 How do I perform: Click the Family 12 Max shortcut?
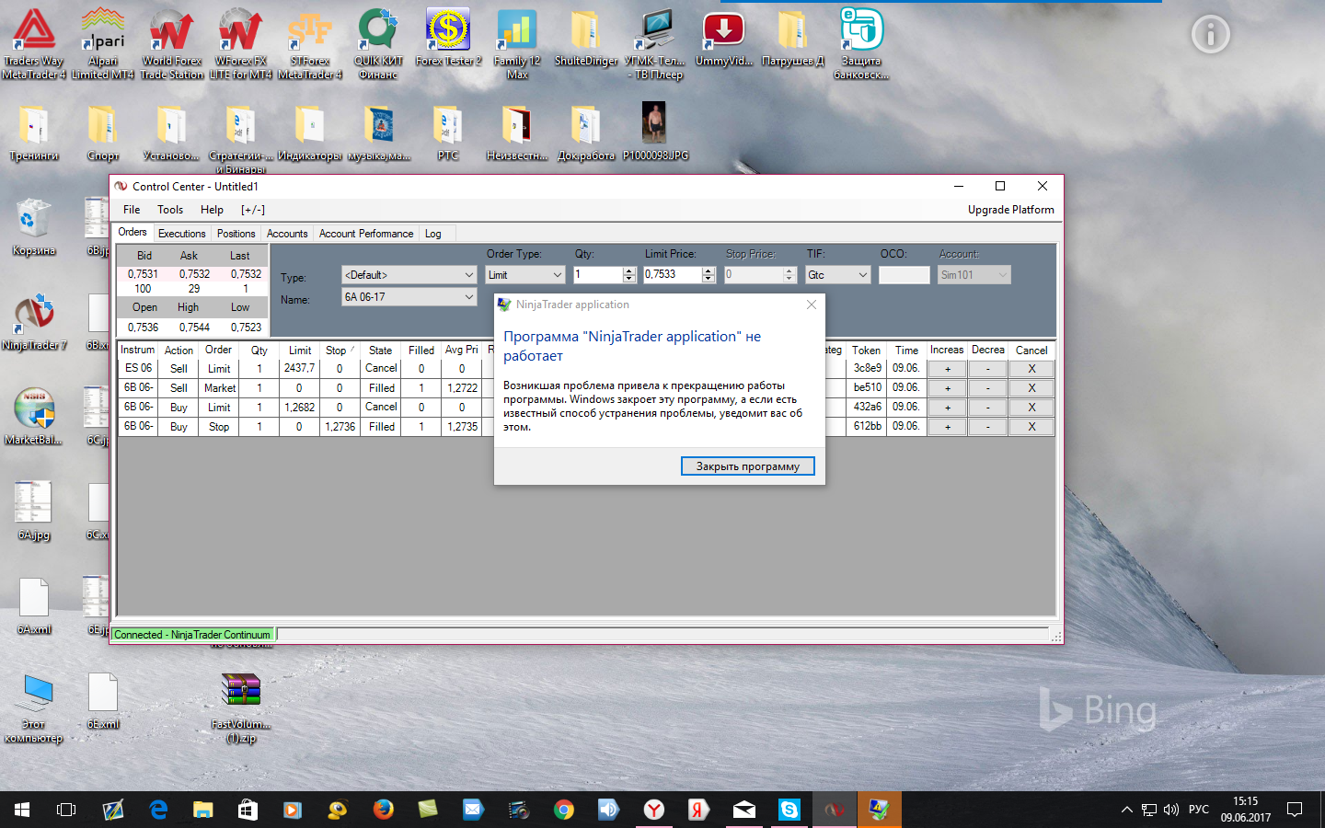(517, 43)
